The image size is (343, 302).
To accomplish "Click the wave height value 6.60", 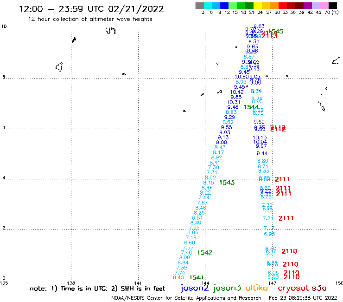I will click(190, 243).
